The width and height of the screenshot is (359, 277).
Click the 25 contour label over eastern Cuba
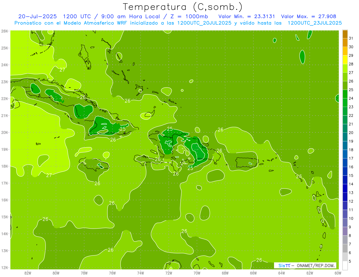122,129
